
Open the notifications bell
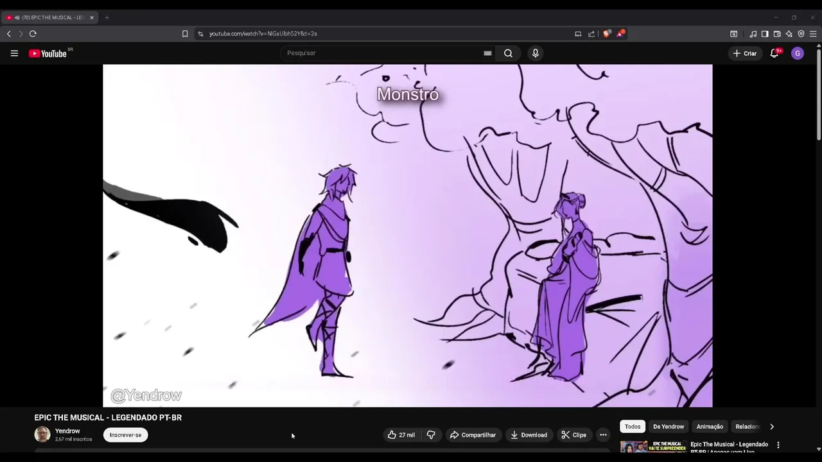pyautogui.click(x=774, y=53)
